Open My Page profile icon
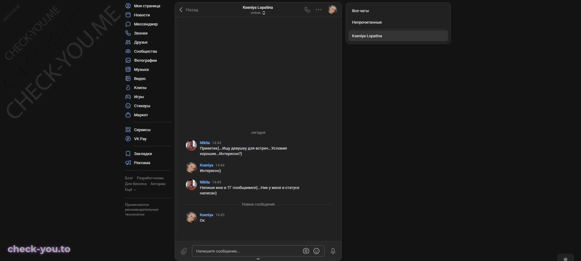This screenshot has width=581, height=261. click(x=128, y=6)
